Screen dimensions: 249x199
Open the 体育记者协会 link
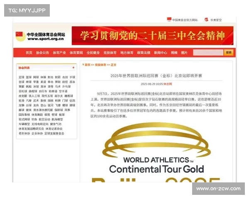click(x=54, y=129)
